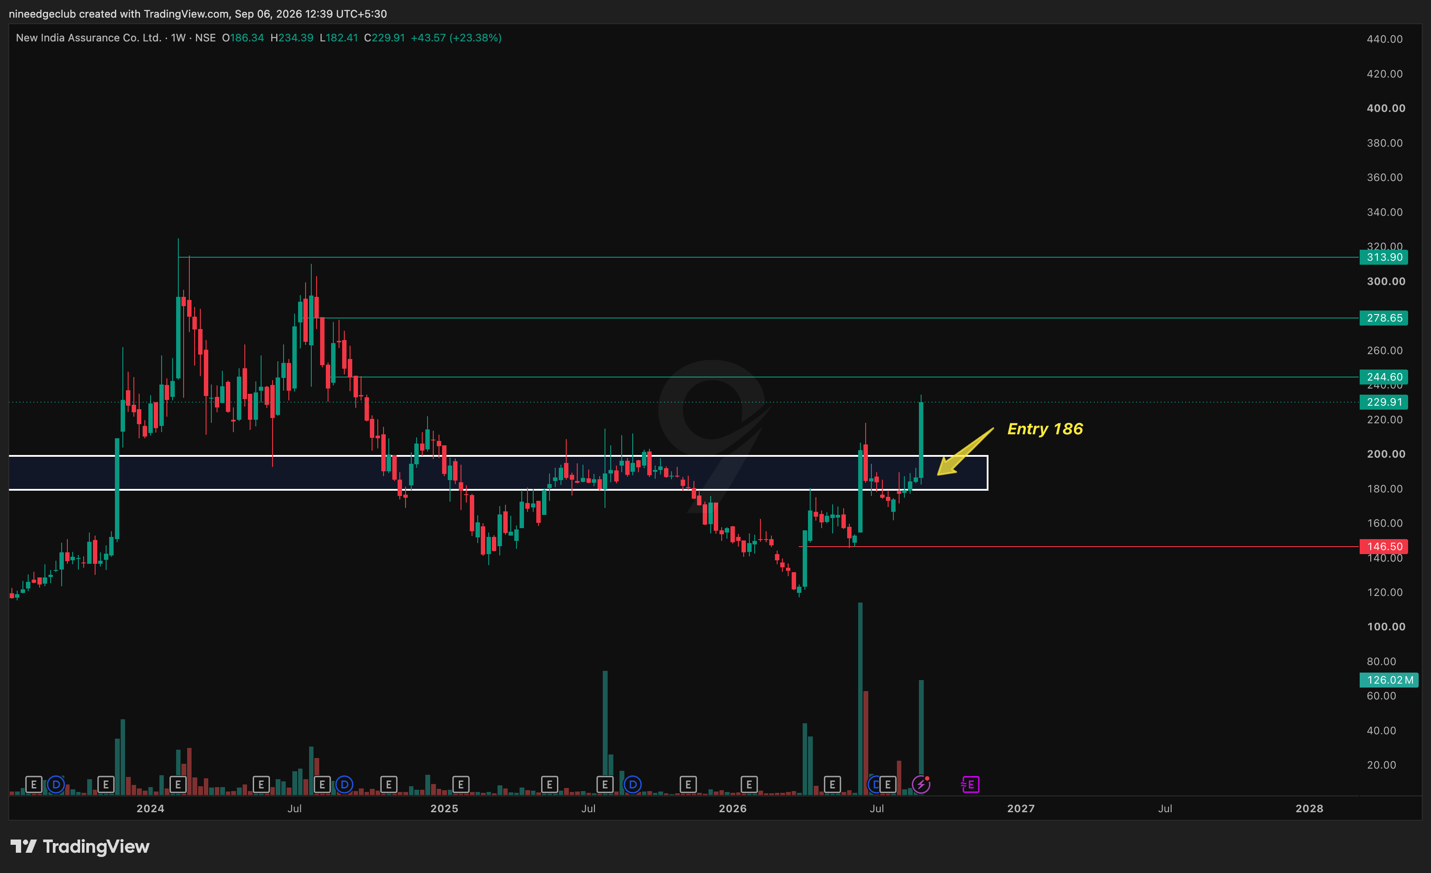
Task: Click the TradingView logo at bottom left
Action: click(80, 846)
